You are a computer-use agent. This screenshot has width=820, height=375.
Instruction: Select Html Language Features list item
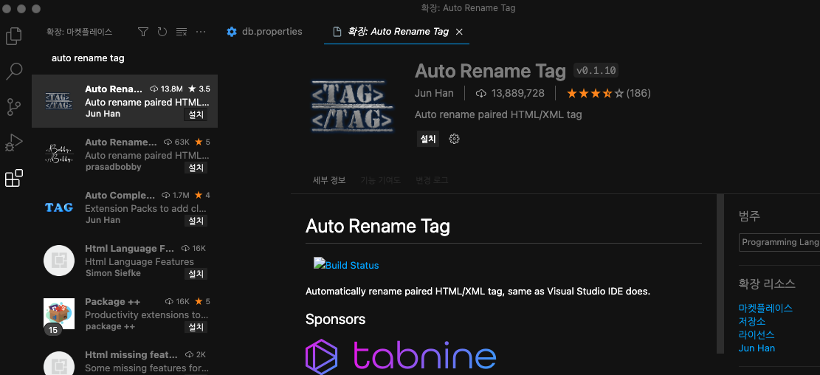[125, 261]
